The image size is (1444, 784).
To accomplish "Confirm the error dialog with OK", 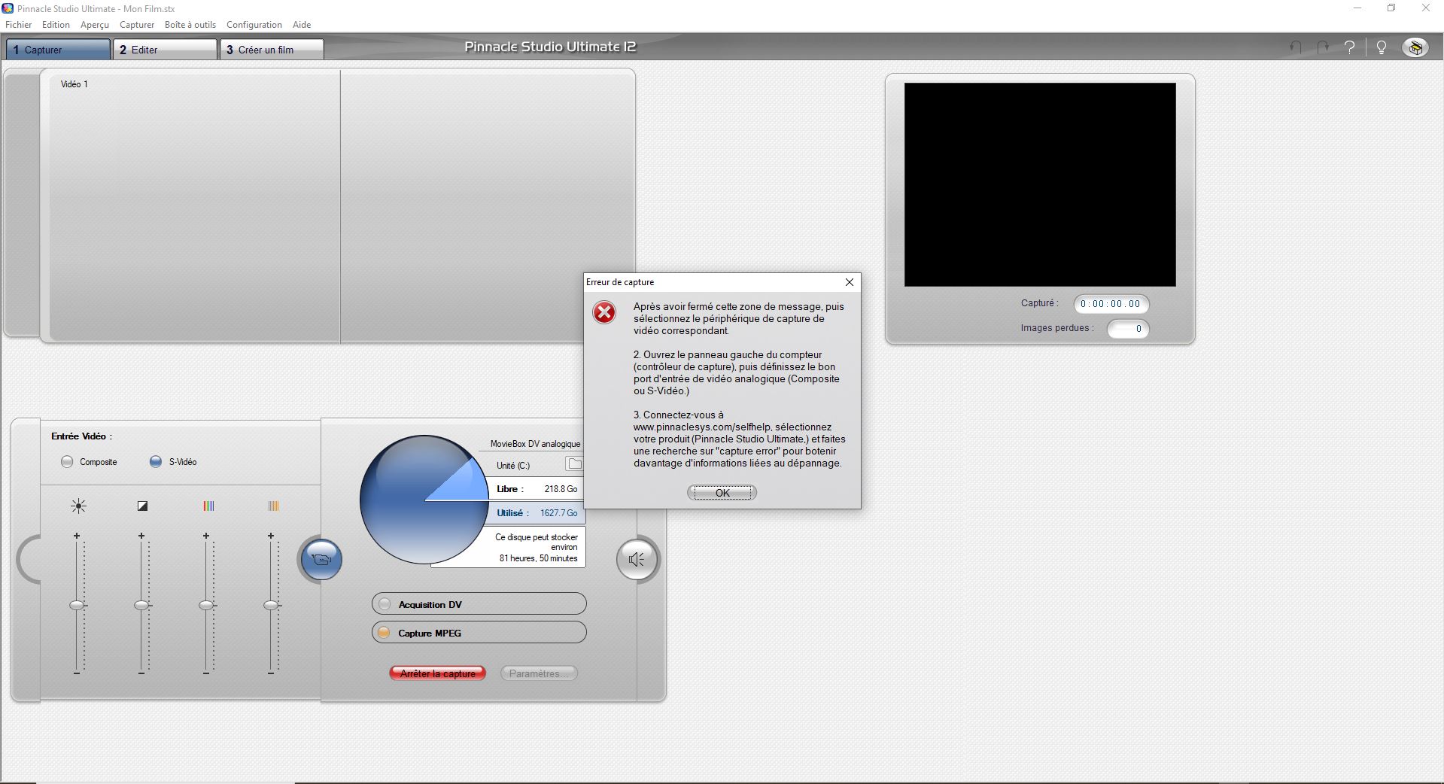I will tap(722, 493).
